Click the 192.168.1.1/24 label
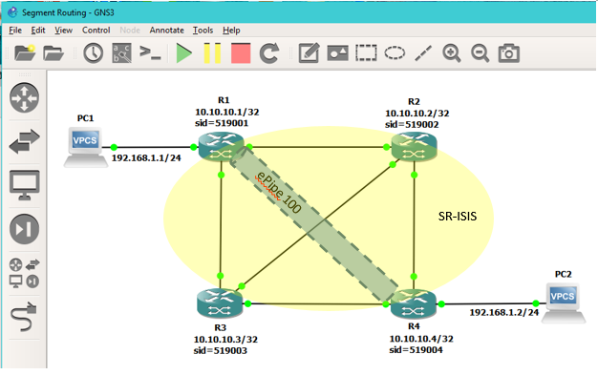 [x=146, y=158]
